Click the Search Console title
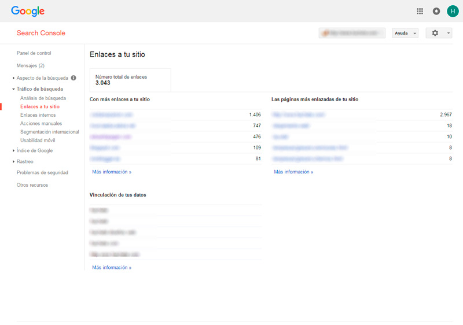 (41, 33)
